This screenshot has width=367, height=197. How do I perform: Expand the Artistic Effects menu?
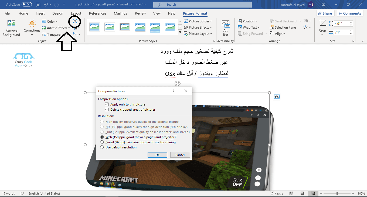pos(56,28)
